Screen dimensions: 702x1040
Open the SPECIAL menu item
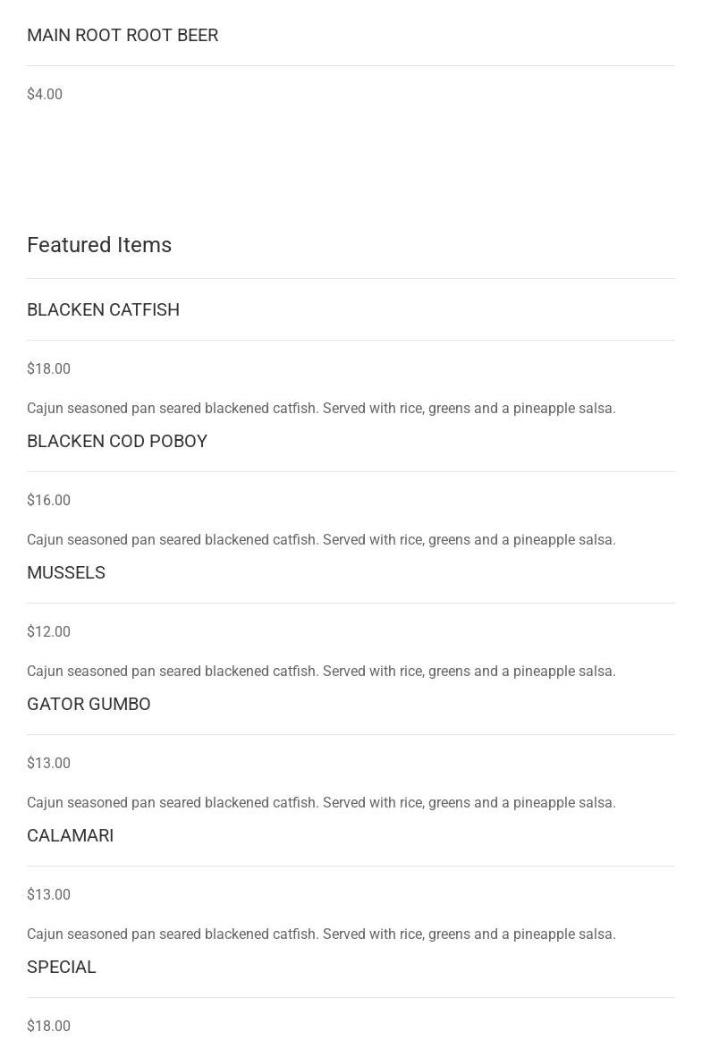[x=62, y=967]
